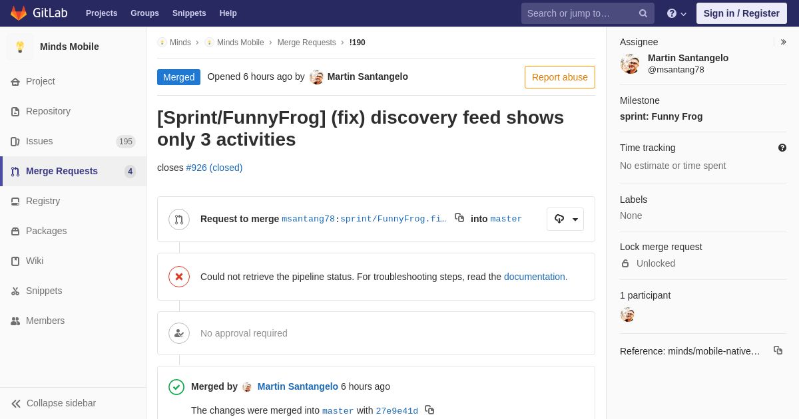Screen dimensions: 799x419
Task: Click the Report abuse button
Action: 559,77
